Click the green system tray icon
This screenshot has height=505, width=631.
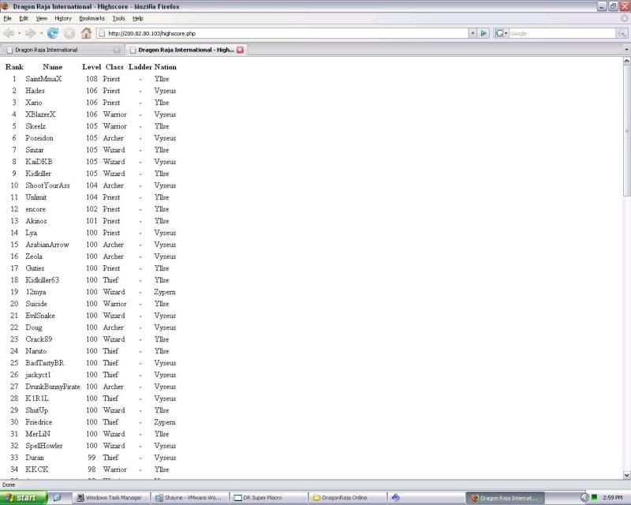[x=595, y=498]
